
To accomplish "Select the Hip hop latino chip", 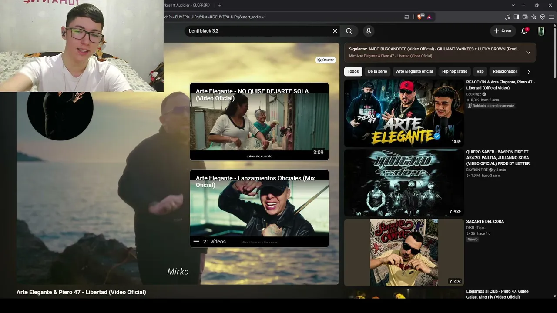I will click(455, 71).
